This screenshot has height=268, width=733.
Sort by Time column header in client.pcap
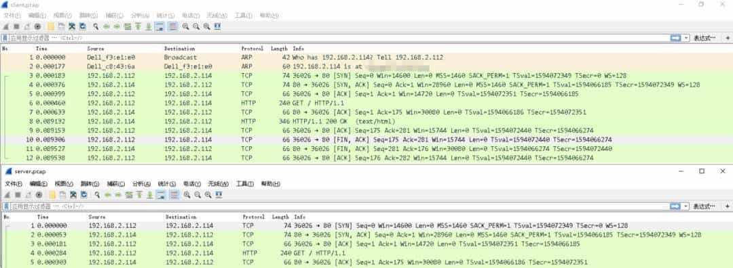click(x=41, y=49)
